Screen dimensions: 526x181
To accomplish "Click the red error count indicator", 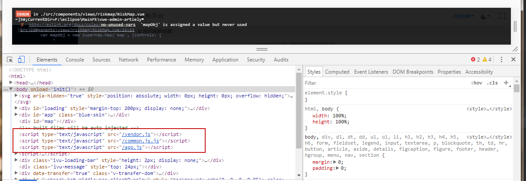I will (476, 60).
